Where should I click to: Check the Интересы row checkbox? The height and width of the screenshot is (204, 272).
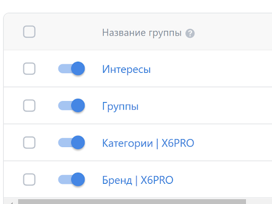click(29, 69)
